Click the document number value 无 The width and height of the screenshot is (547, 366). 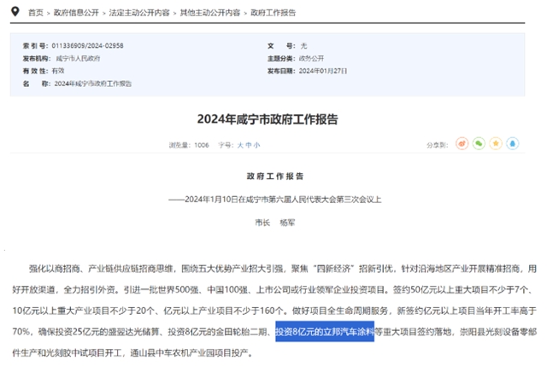[304, 45]
